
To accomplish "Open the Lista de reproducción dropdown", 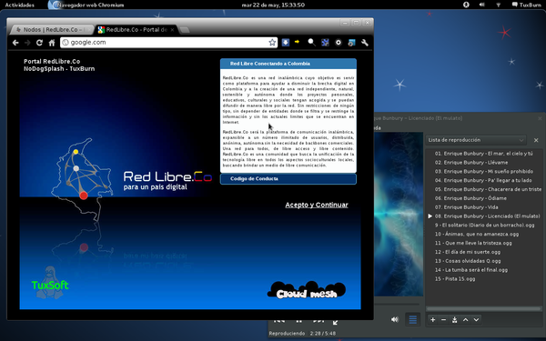I will 476,140.
